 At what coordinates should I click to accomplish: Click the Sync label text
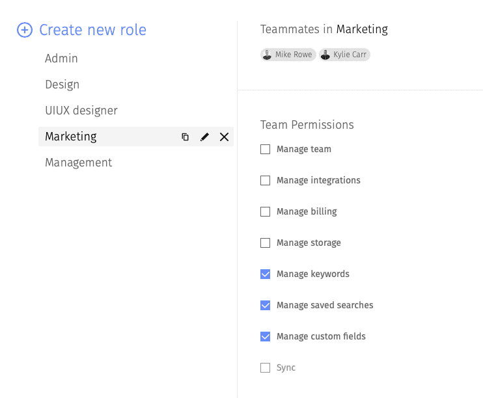click(286, 368)
